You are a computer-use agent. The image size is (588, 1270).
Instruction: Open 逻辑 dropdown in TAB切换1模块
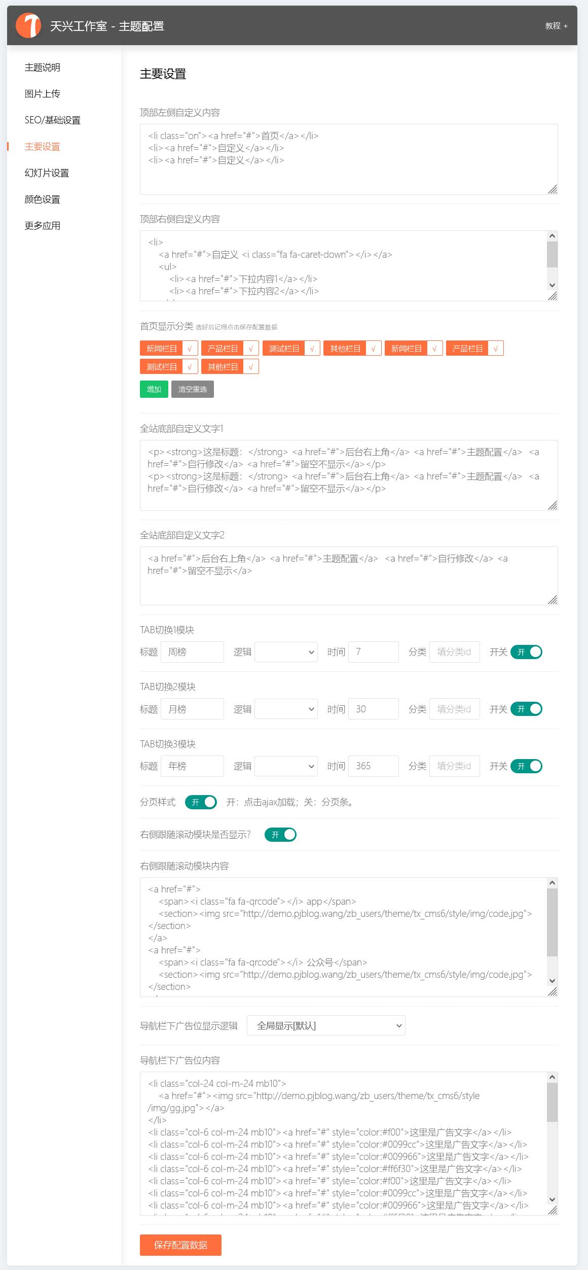tap(286, 652)
